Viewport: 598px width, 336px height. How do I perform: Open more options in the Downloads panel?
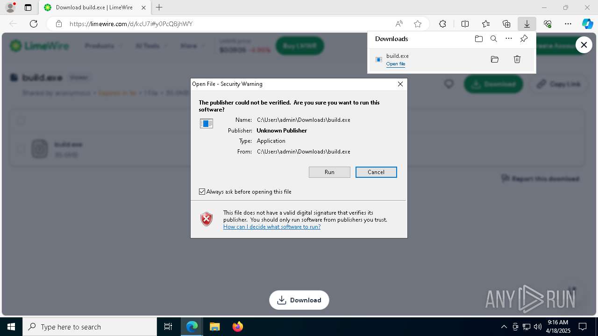[509, 39]
